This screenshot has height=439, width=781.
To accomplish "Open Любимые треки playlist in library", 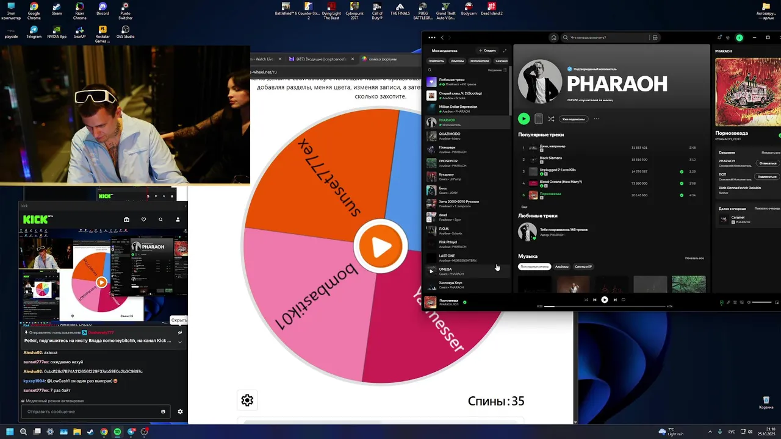I will [467, 82].
